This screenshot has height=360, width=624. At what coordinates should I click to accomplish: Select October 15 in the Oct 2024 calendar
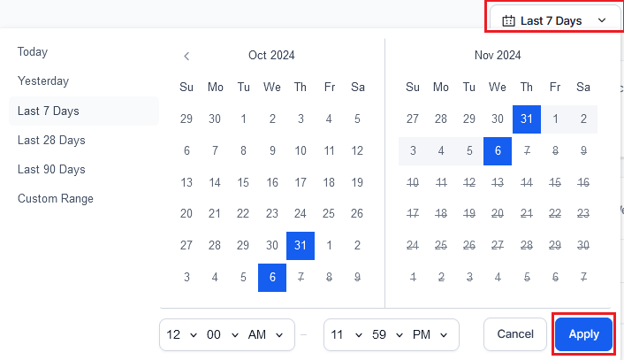point(243,182)
